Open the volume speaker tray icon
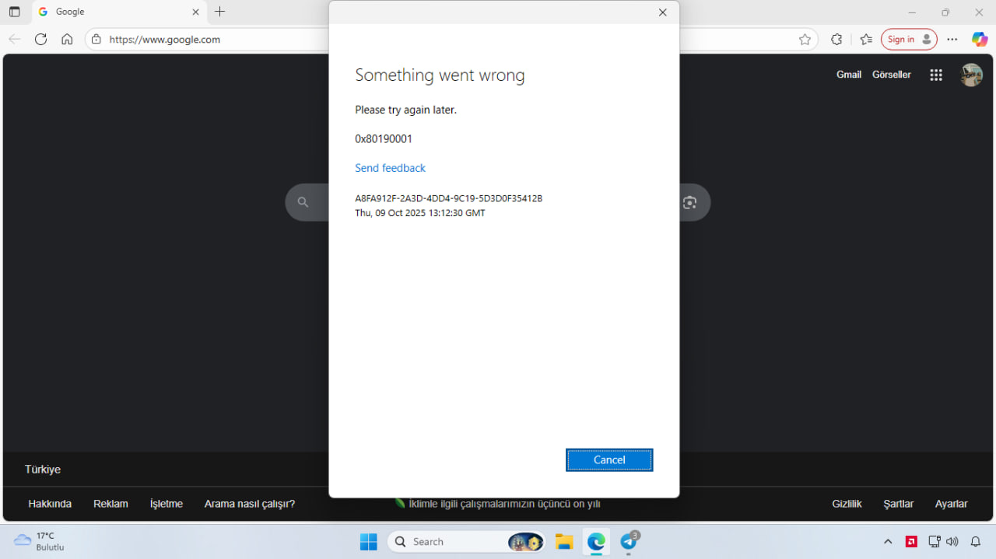 (952, 542)
